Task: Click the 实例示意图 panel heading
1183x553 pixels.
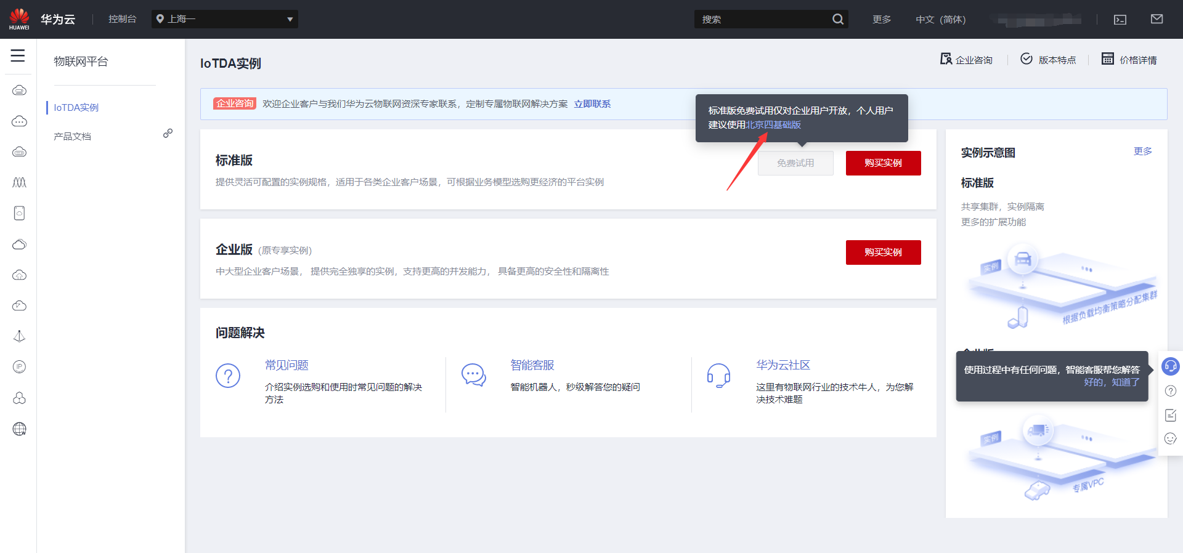Action: [988, 153]
